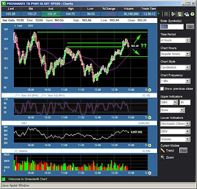Viewport: 197px width, 189px height.
Task: Click the OBV value 4,667,662 on the chart
Action: click(136, 132)
